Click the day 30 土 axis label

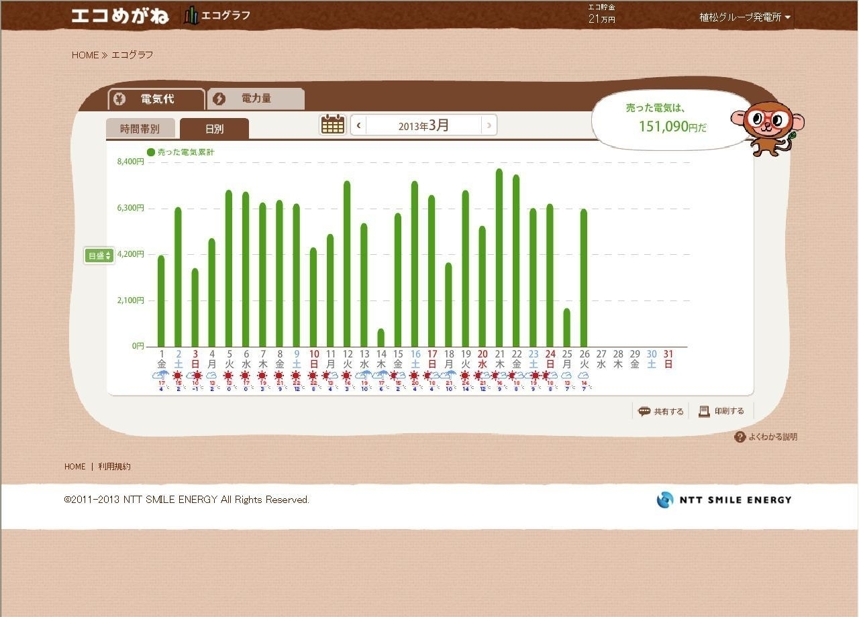point(652,359)
